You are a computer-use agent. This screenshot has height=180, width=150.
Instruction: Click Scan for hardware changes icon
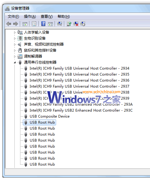point(60,24)
